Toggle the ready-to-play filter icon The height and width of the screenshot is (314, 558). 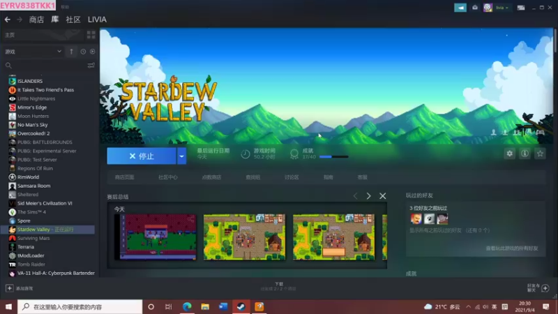click(93, 52)
